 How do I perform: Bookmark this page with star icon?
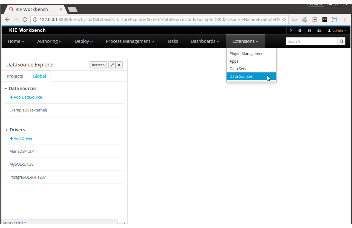point(284,20)
